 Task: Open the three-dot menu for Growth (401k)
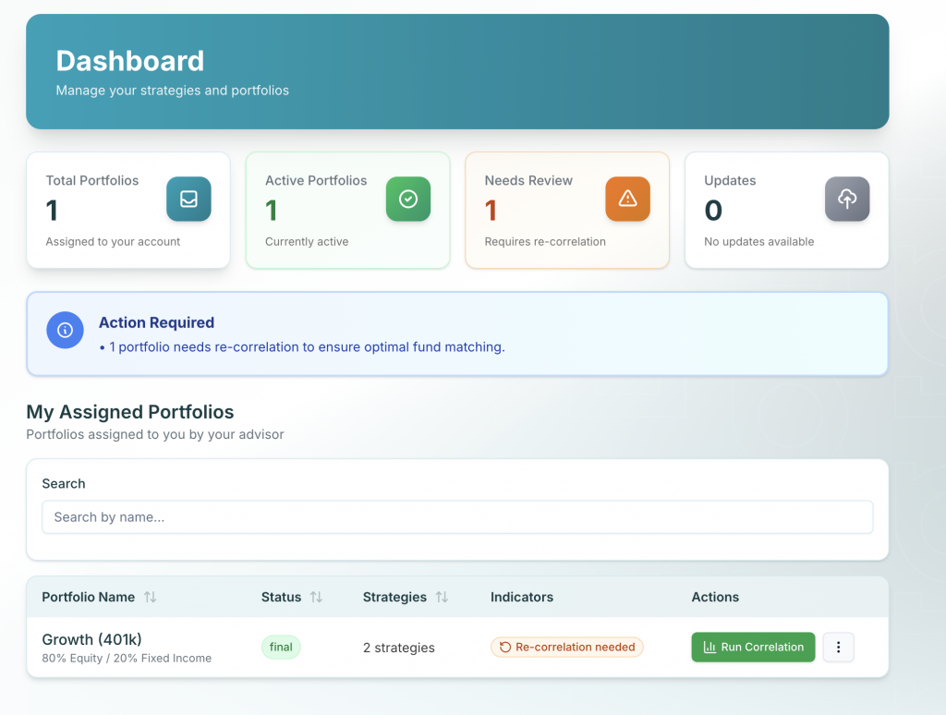click(x=838, y=648)
